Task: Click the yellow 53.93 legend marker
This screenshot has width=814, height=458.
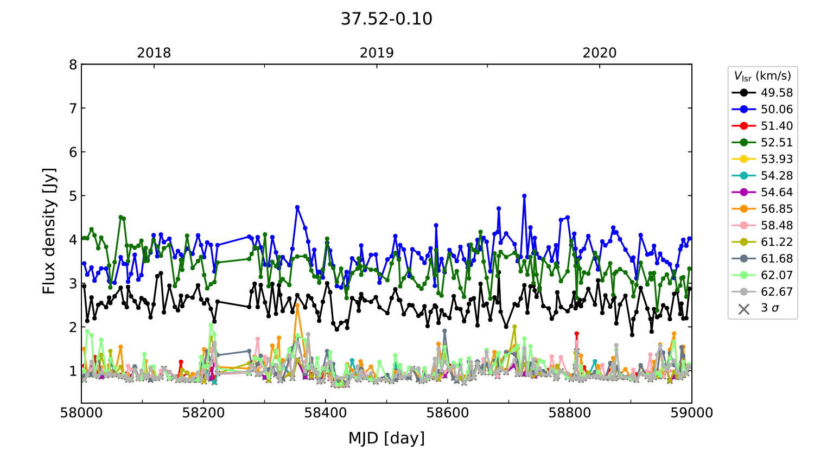Action: 743,159
